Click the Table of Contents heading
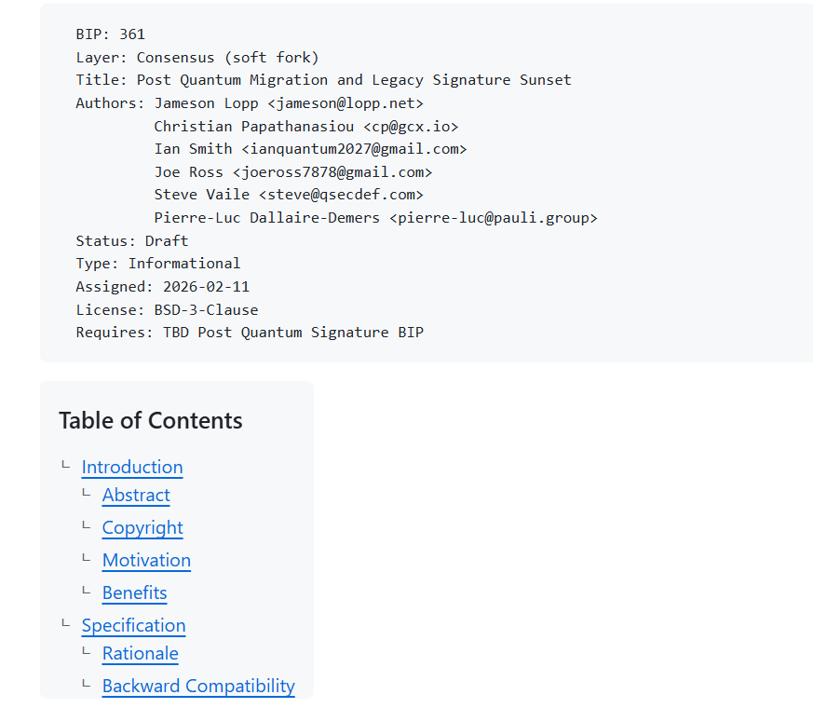The height and width of the screenshot is (708, 813). point(151,421)
